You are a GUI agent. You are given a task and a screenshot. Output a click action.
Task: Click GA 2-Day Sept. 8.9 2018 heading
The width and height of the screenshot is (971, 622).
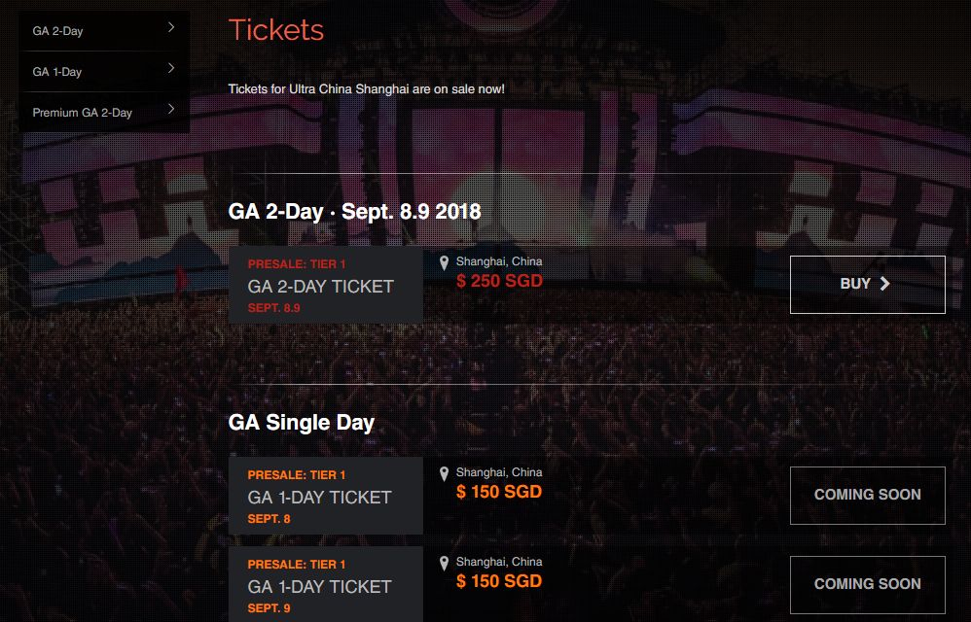[354, 211]
